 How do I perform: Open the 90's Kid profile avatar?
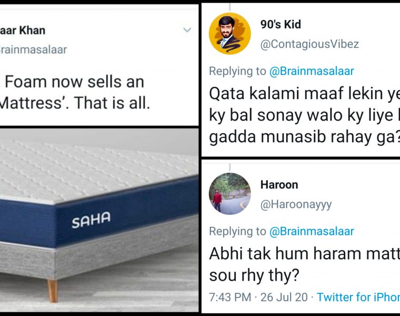tap(229, 34)
